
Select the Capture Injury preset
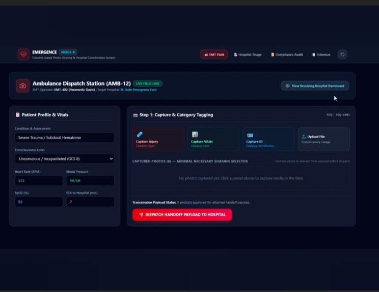point(158,139)
